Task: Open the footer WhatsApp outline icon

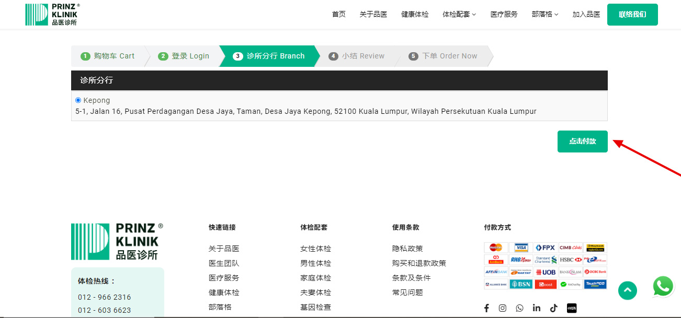Action: point(519,308)
